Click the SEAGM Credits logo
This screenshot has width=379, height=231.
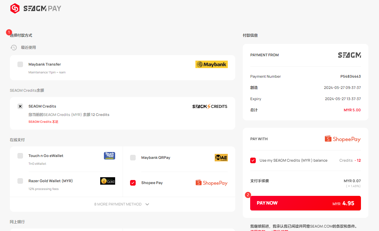pos(210,106)
